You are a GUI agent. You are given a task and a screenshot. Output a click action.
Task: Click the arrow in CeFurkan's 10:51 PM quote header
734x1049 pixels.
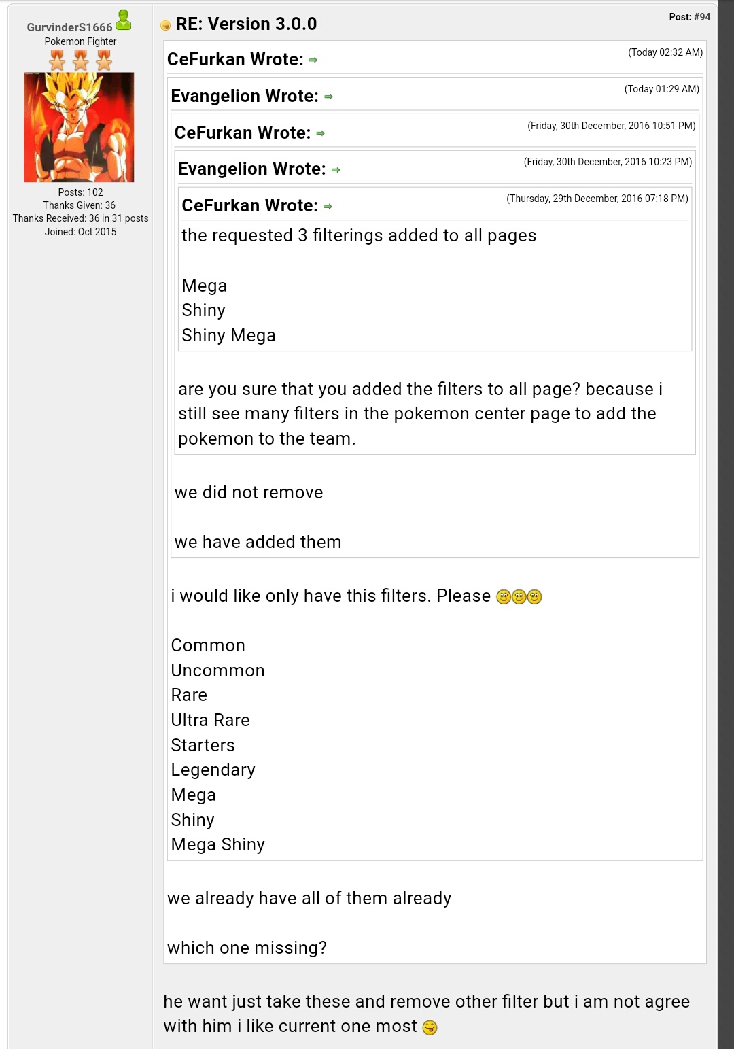tap(320, 134)
